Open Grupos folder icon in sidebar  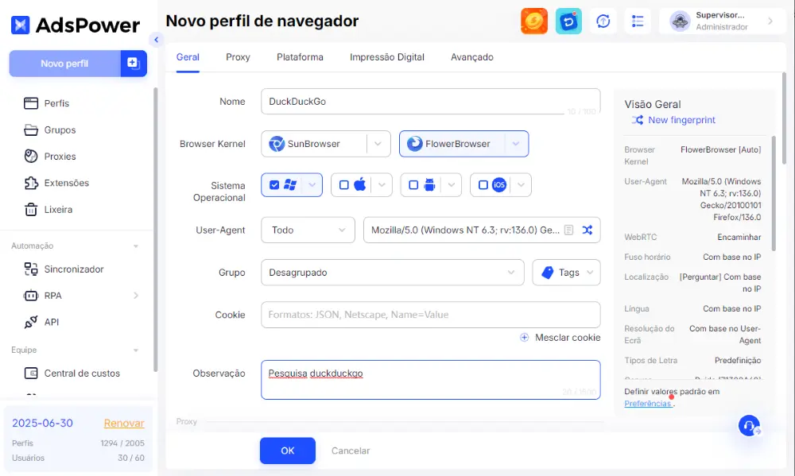[x=31, y=130]
